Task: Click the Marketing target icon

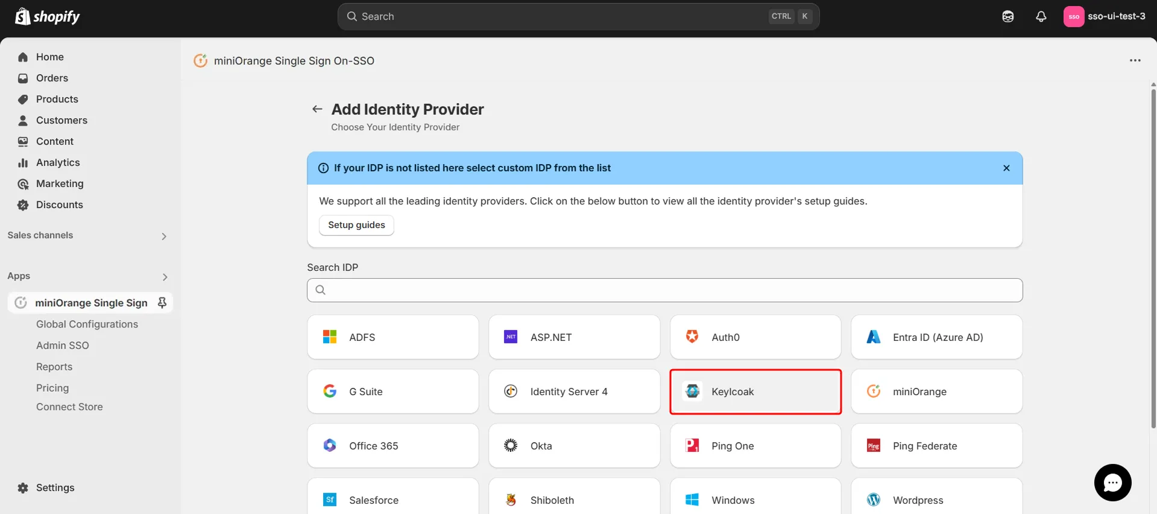Action: point(23,183)
